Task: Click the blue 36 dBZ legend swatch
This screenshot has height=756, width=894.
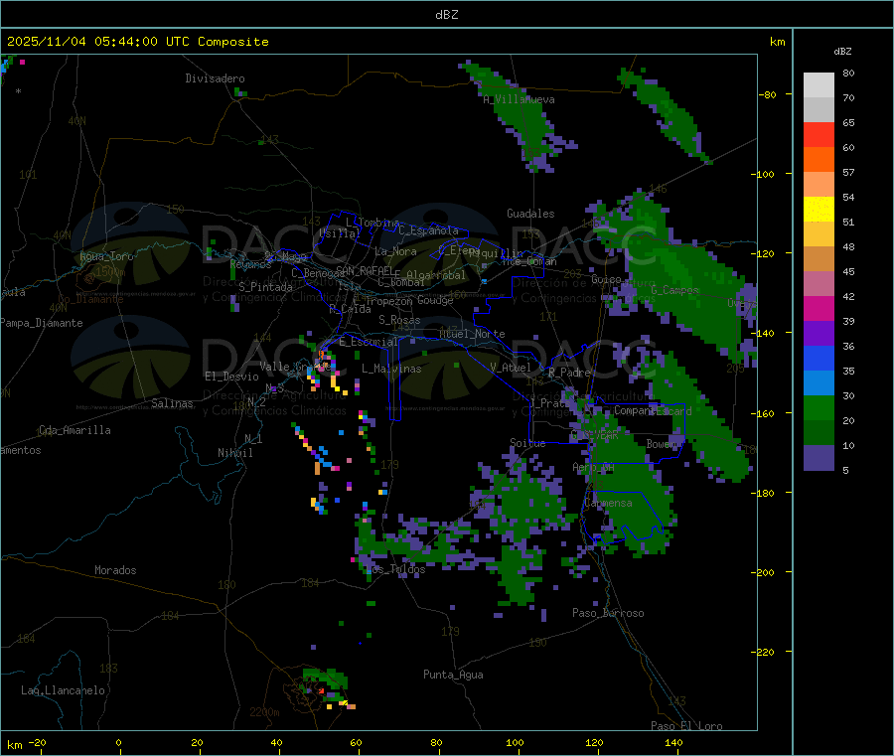Action: 819,358
